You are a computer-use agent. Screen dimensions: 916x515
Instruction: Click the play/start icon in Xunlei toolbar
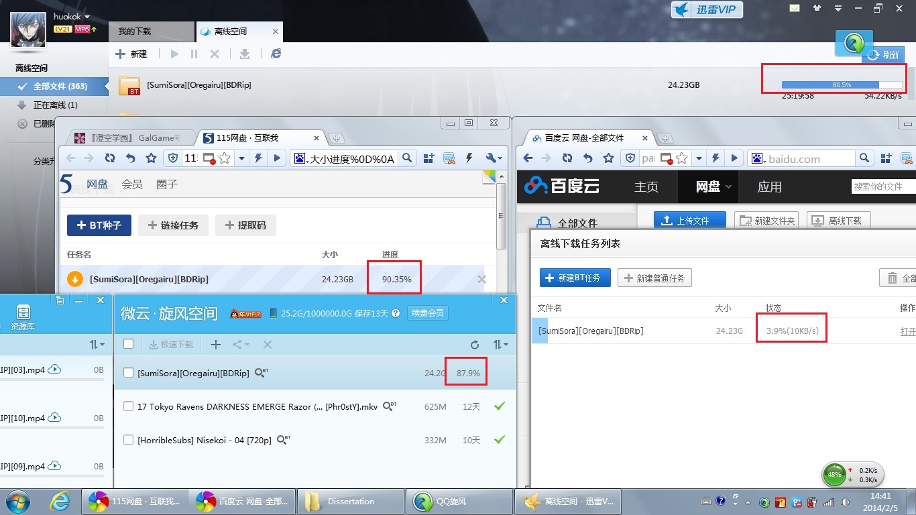point(175,54)
